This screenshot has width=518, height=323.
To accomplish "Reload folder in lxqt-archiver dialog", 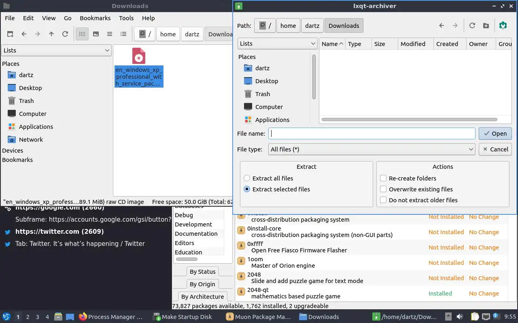I will [472, 25].
